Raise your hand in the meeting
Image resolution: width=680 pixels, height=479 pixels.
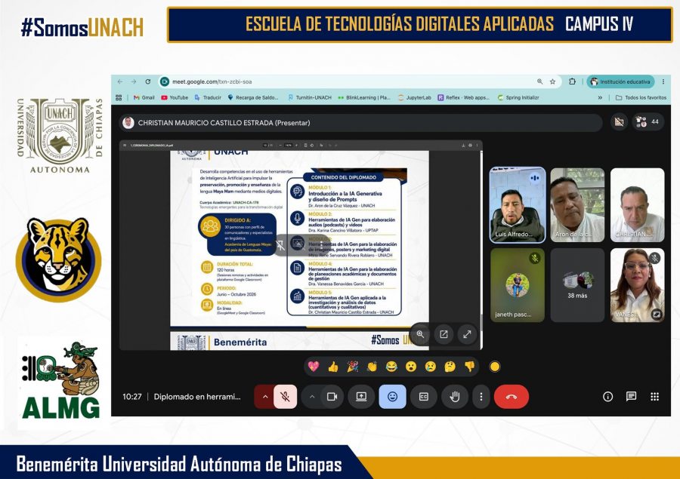pos(455,397)
